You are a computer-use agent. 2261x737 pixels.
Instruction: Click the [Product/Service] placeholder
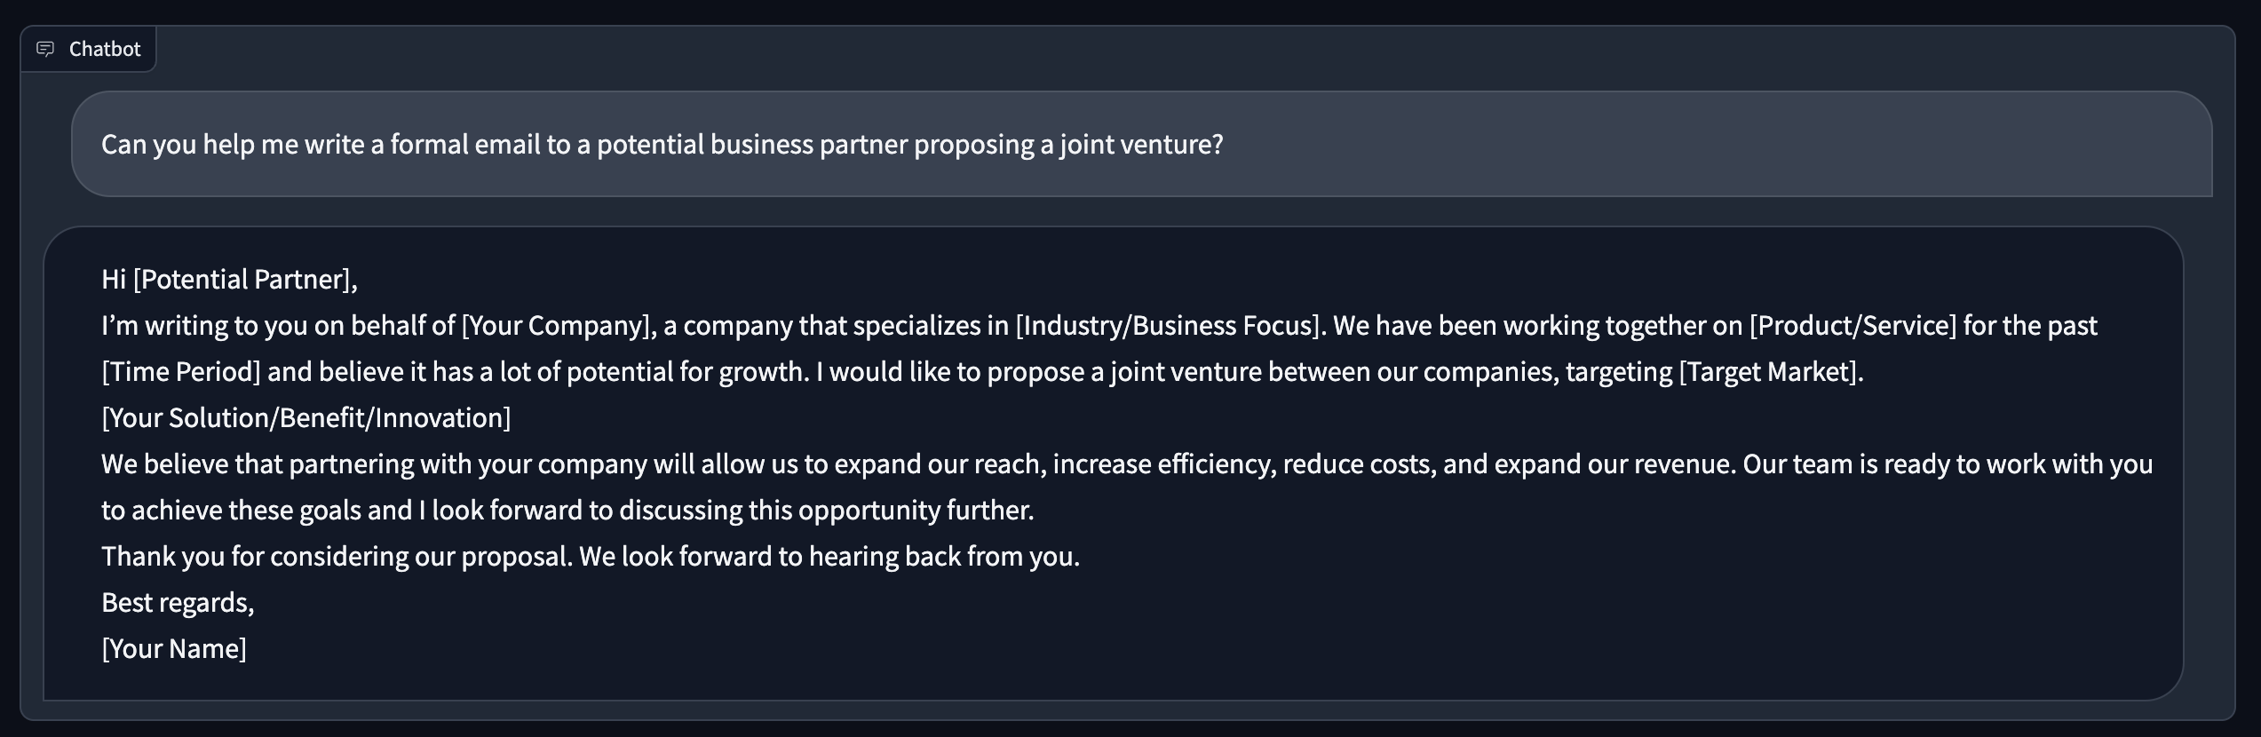1852,325
